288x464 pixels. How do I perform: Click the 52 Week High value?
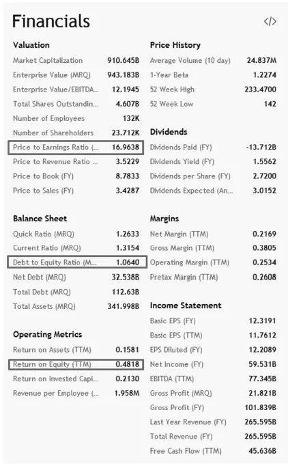point(260,90)
